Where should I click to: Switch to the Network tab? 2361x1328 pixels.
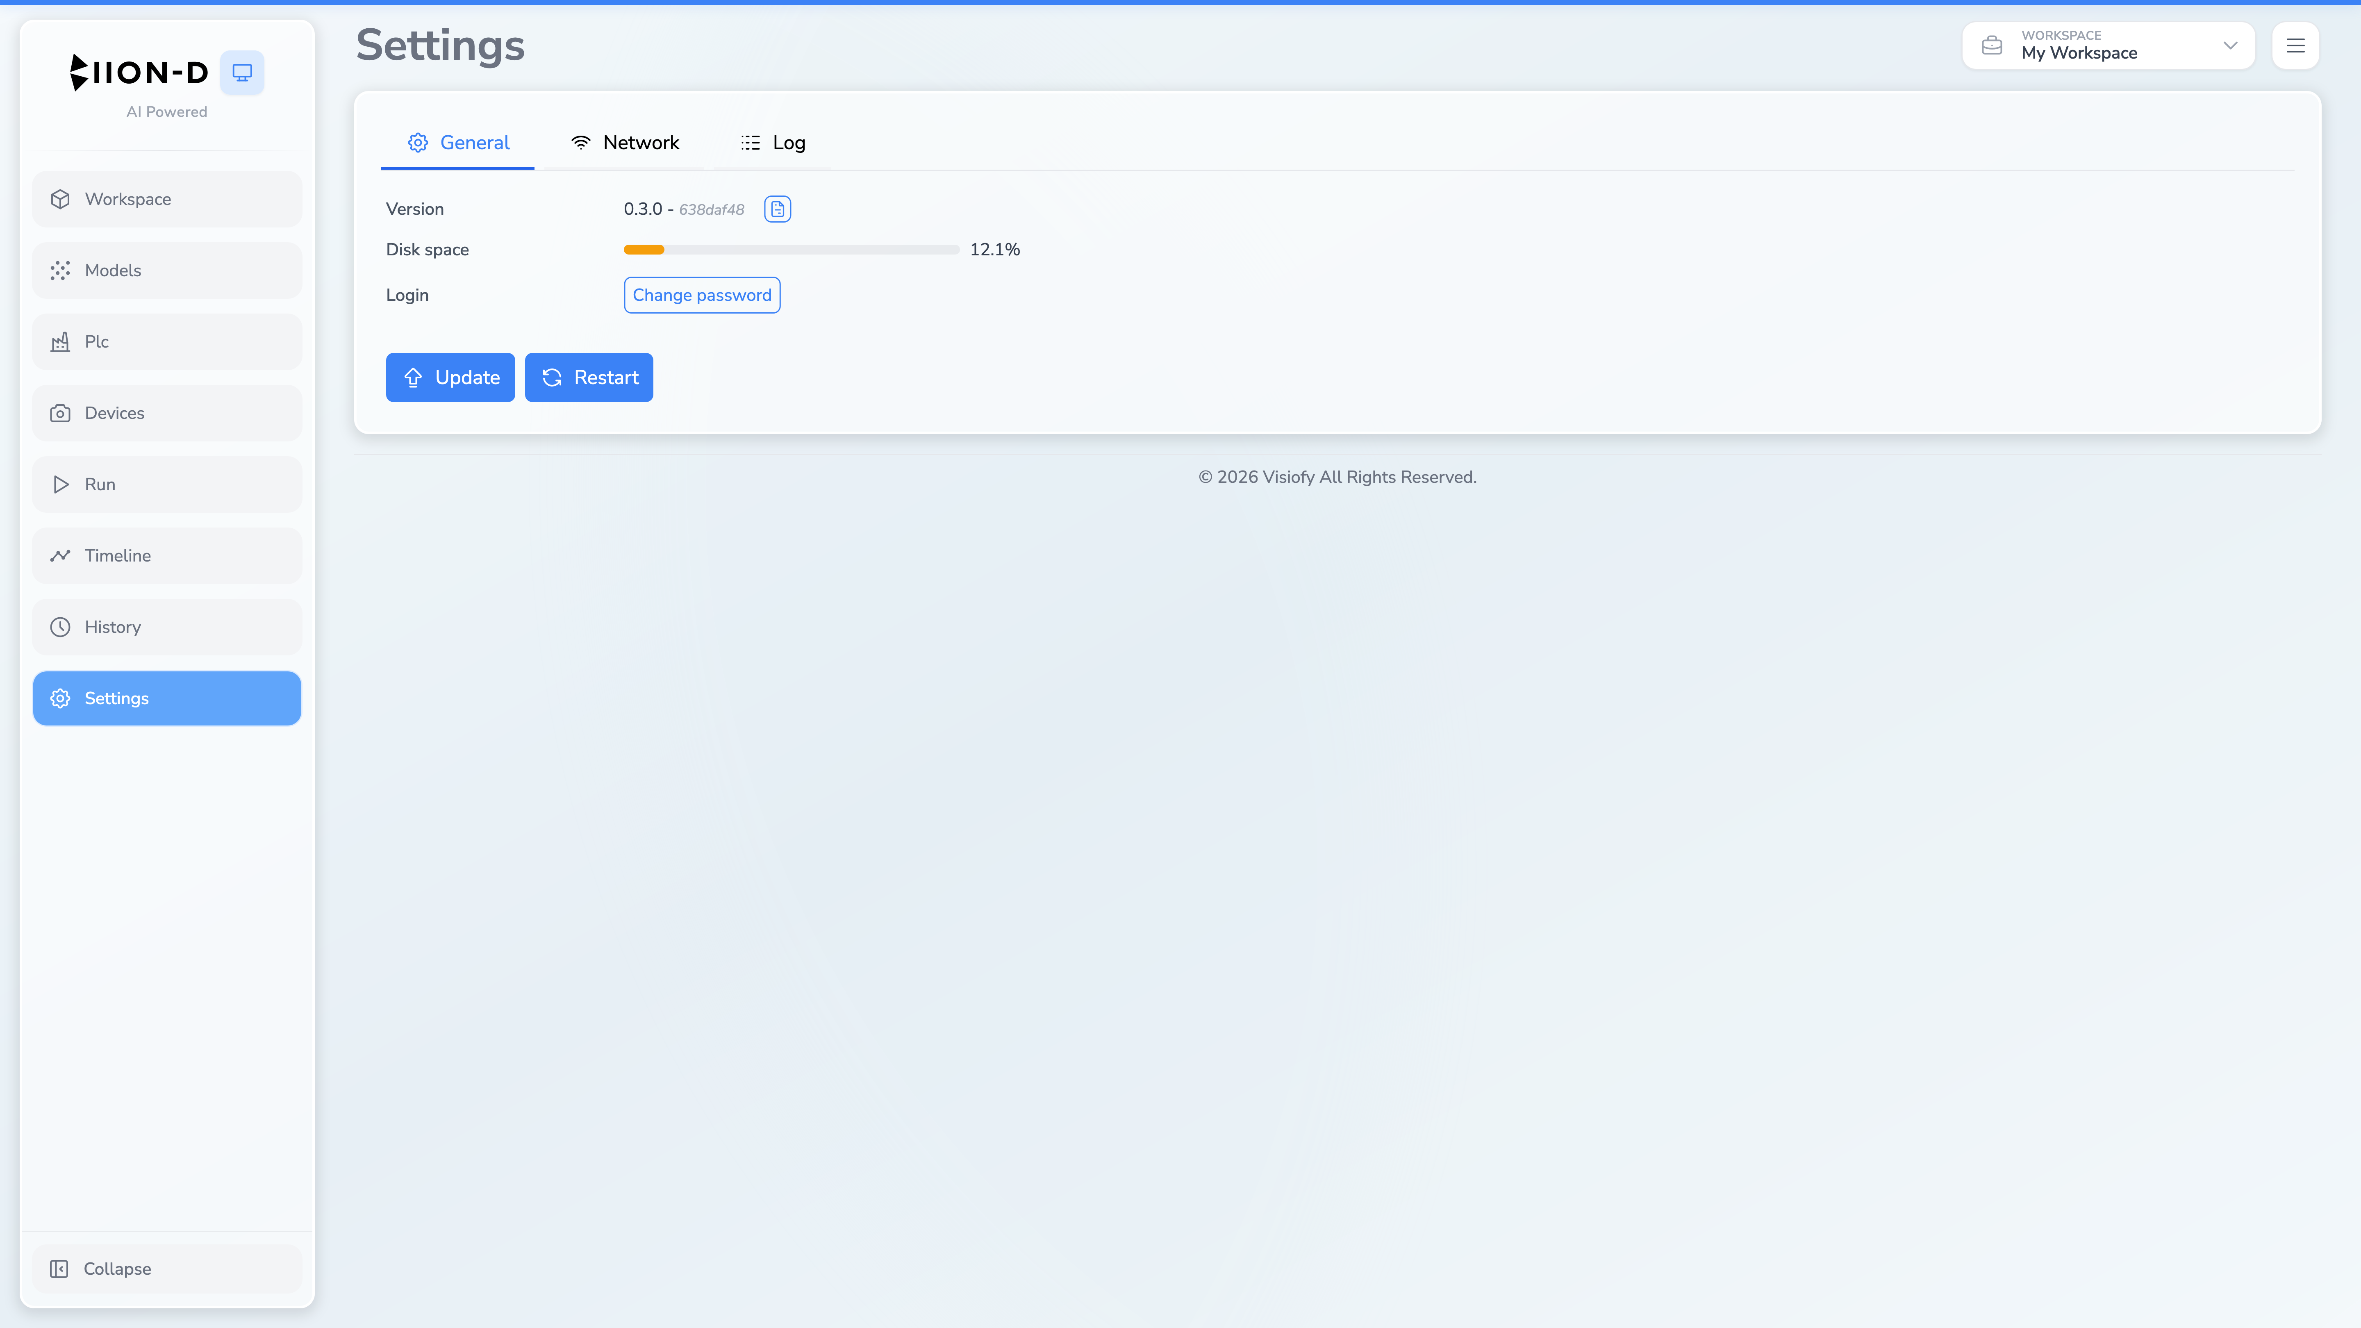pos(625,143)
